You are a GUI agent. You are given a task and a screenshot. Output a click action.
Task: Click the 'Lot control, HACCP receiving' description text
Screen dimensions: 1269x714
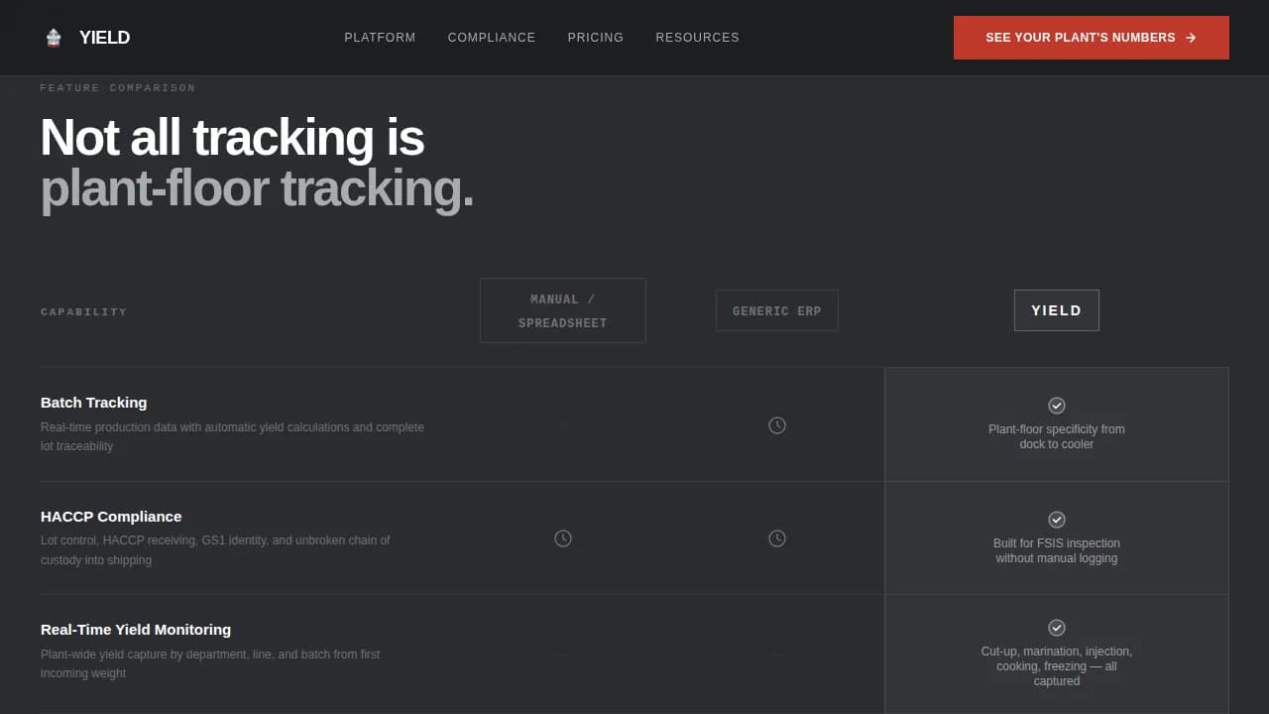215,550
